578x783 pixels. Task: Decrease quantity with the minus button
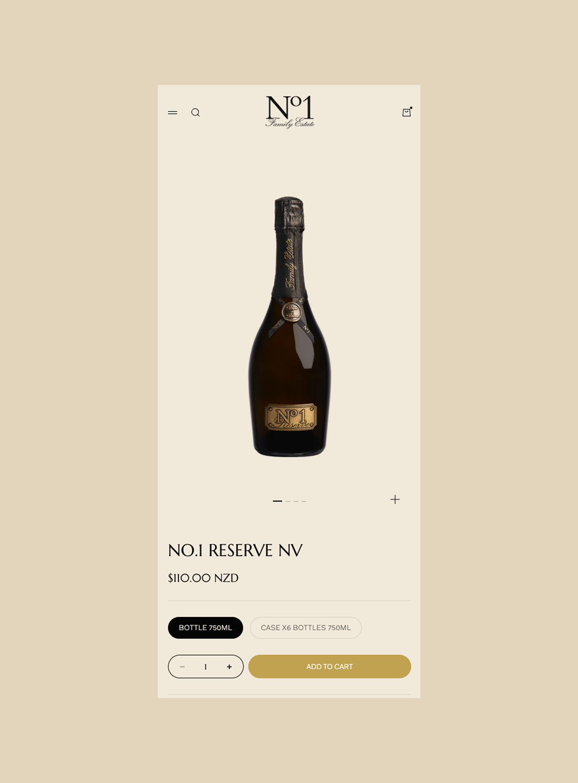(x=182, y=667)
